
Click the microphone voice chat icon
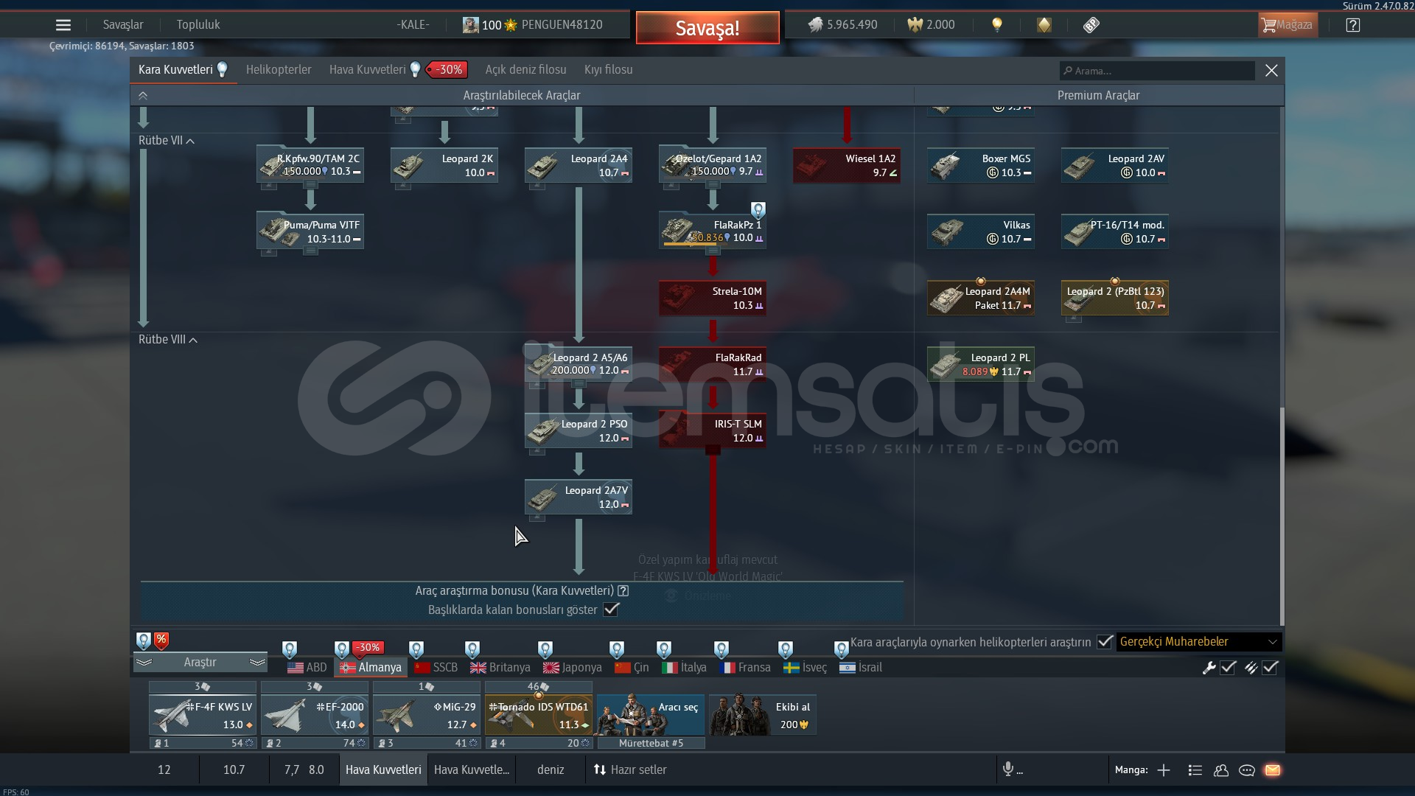coord(1008,769)
